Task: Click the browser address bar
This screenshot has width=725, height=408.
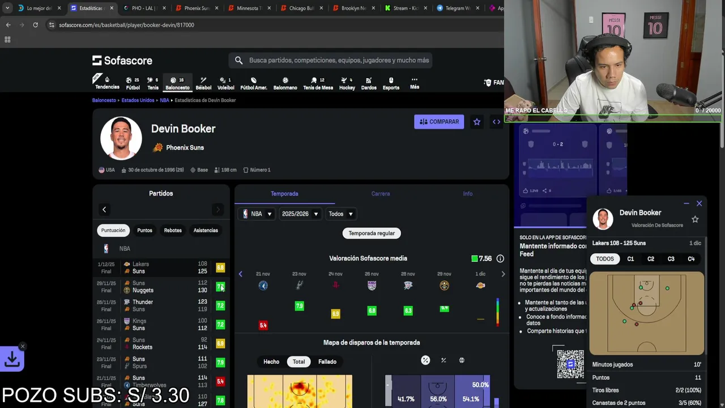Action: (x=272, y=25)
